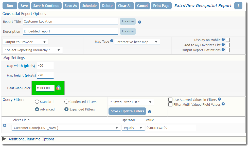Click the #00CC00 color value field

(45, 88)
